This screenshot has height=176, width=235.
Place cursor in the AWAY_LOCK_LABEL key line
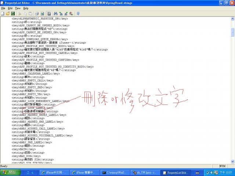click(32, 108)
